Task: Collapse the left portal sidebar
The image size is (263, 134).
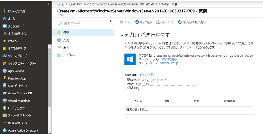Action: pos(48,4)
